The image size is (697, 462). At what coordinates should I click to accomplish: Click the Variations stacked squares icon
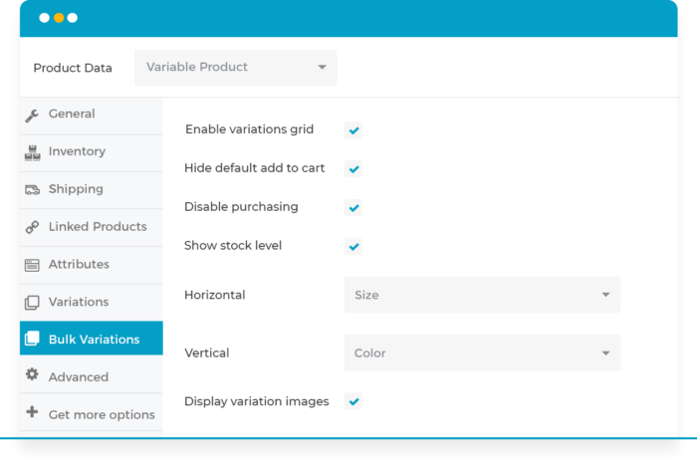click(x=32, y=303)
